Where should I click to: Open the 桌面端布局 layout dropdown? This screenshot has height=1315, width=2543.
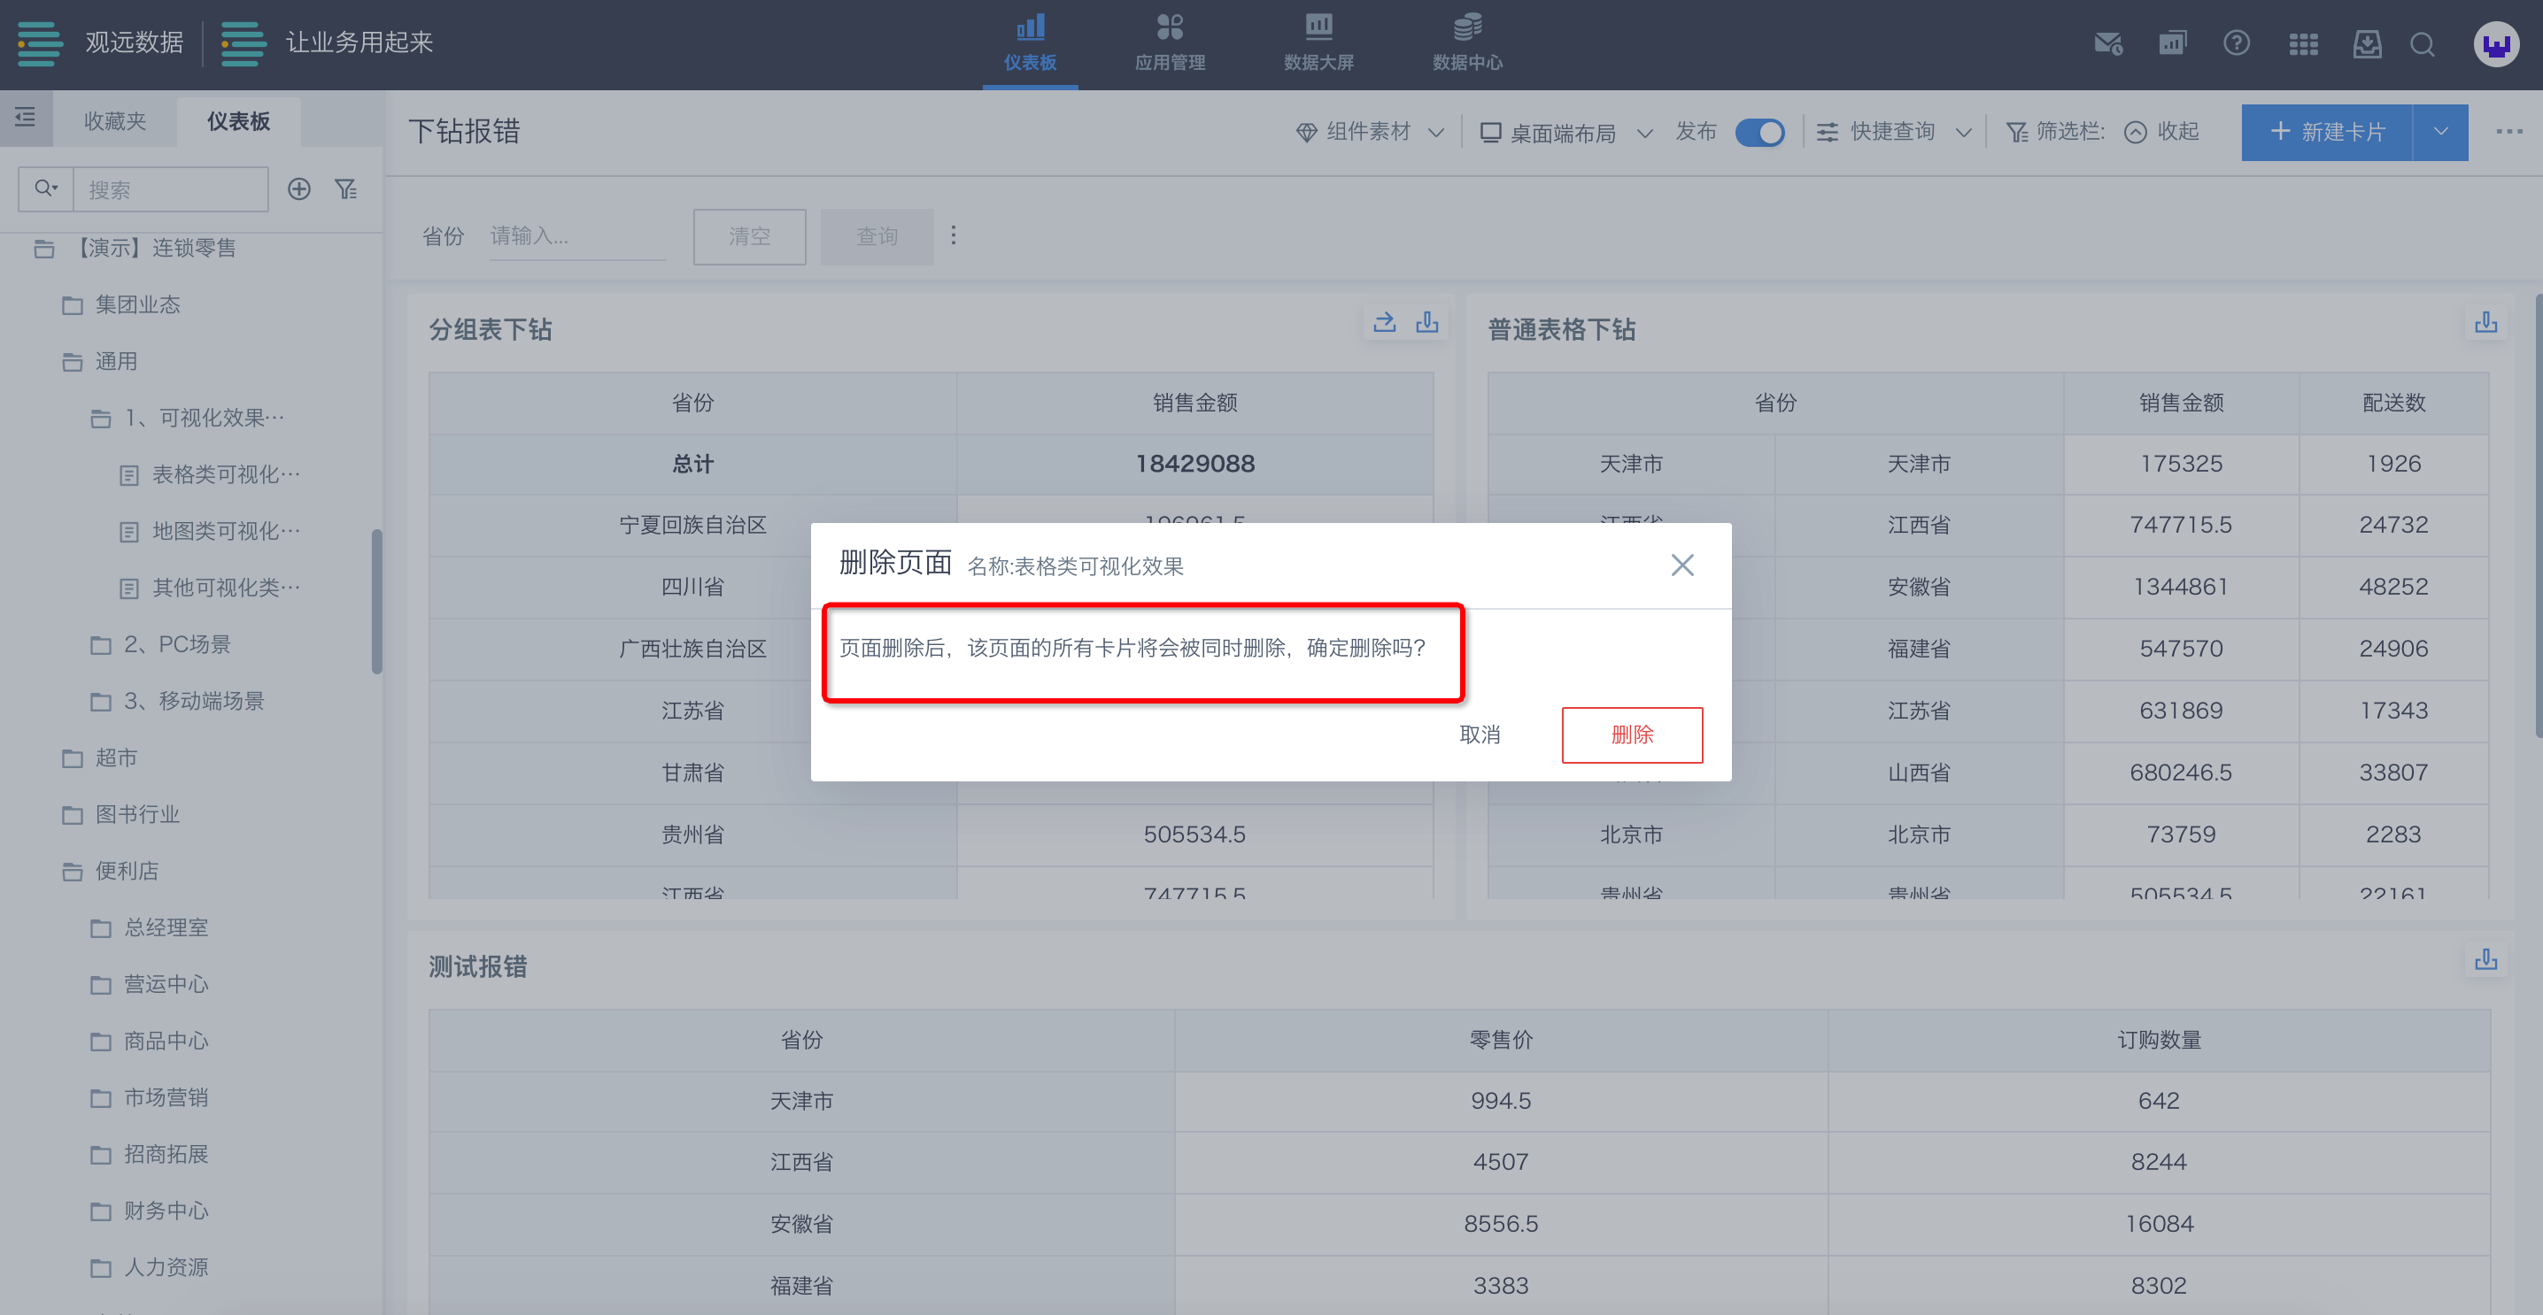1565,133
